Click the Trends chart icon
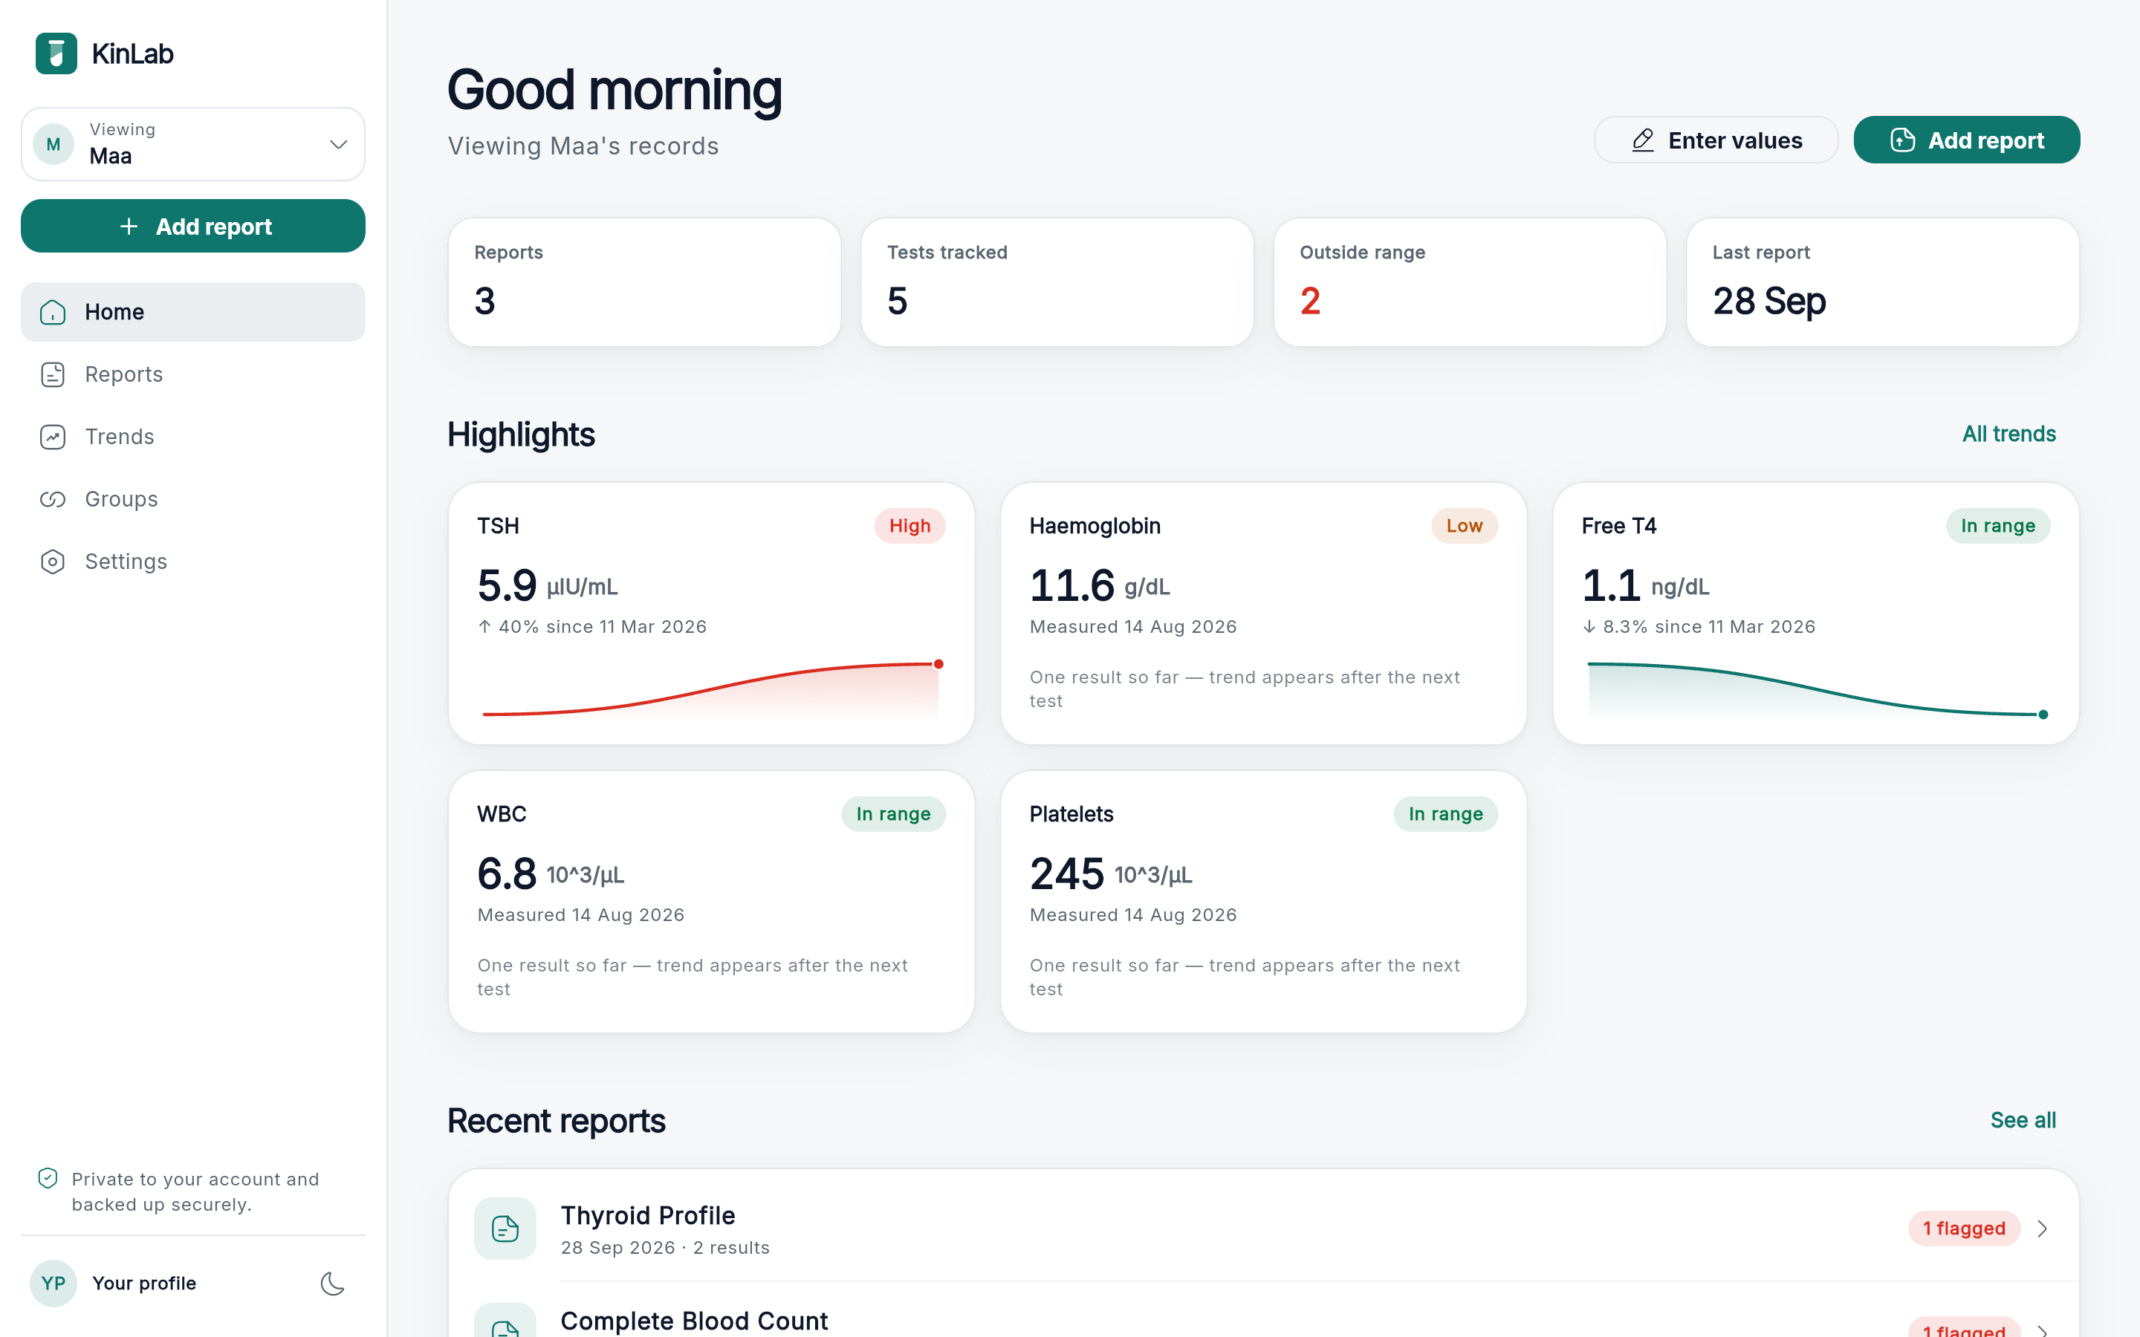The image size is (2140, 1337). click(53, 437)
